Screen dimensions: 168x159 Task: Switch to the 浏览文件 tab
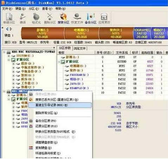80,48
